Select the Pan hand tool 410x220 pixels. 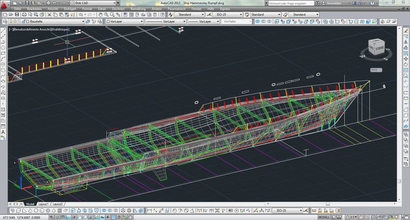100,15
